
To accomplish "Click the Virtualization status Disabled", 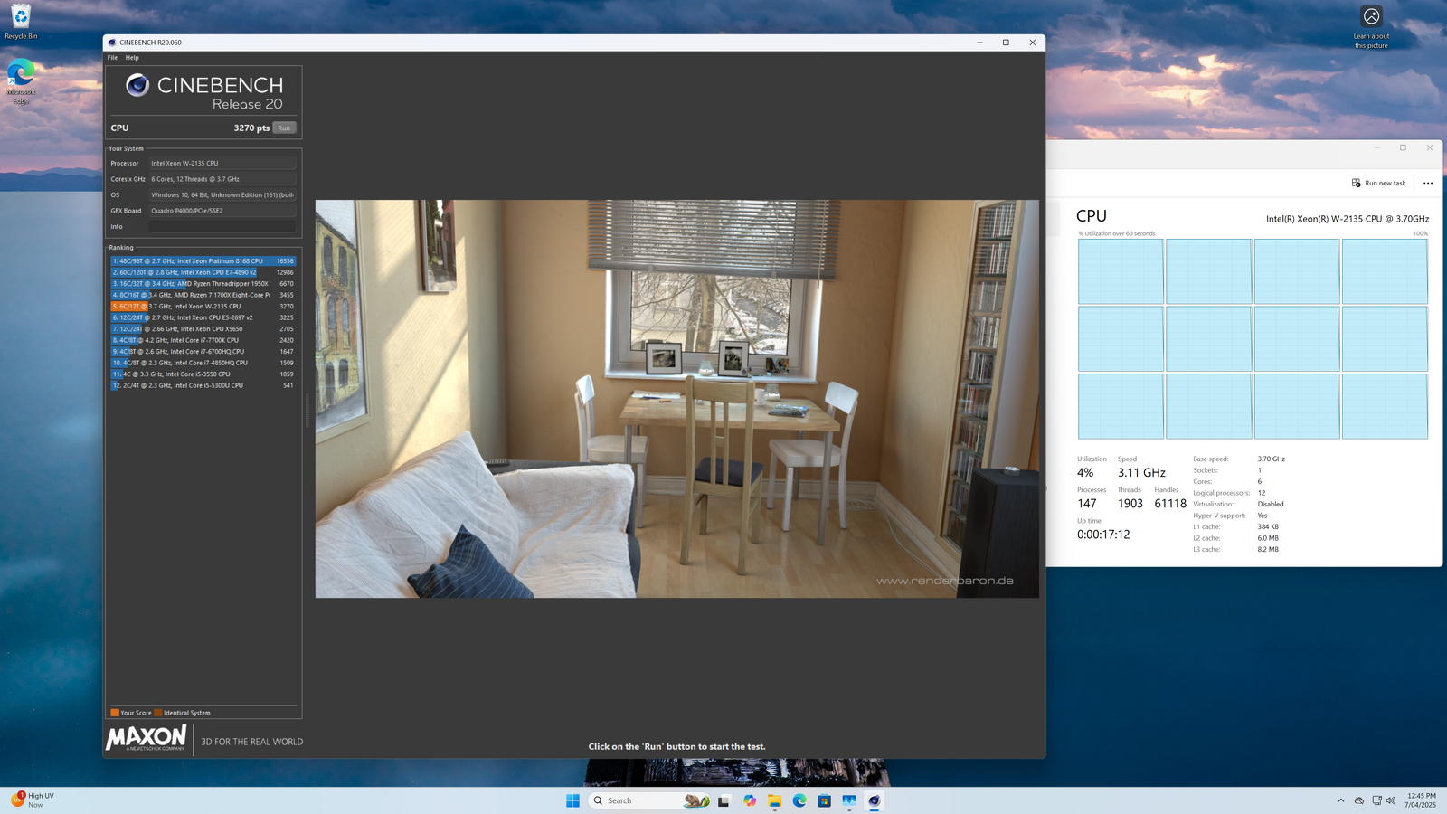I will tap(1271, 505).
